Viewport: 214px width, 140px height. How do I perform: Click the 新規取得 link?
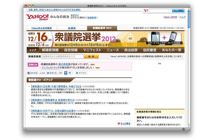[x=92, y=17]
